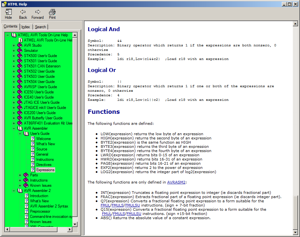300x237 pixels.
Task: Click the Expressions topic page icon
Action: coord(33,170)
